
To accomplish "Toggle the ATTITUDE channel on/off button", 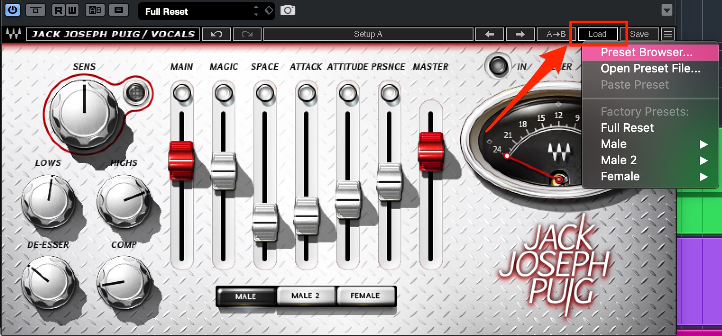I will click(348, 93).
